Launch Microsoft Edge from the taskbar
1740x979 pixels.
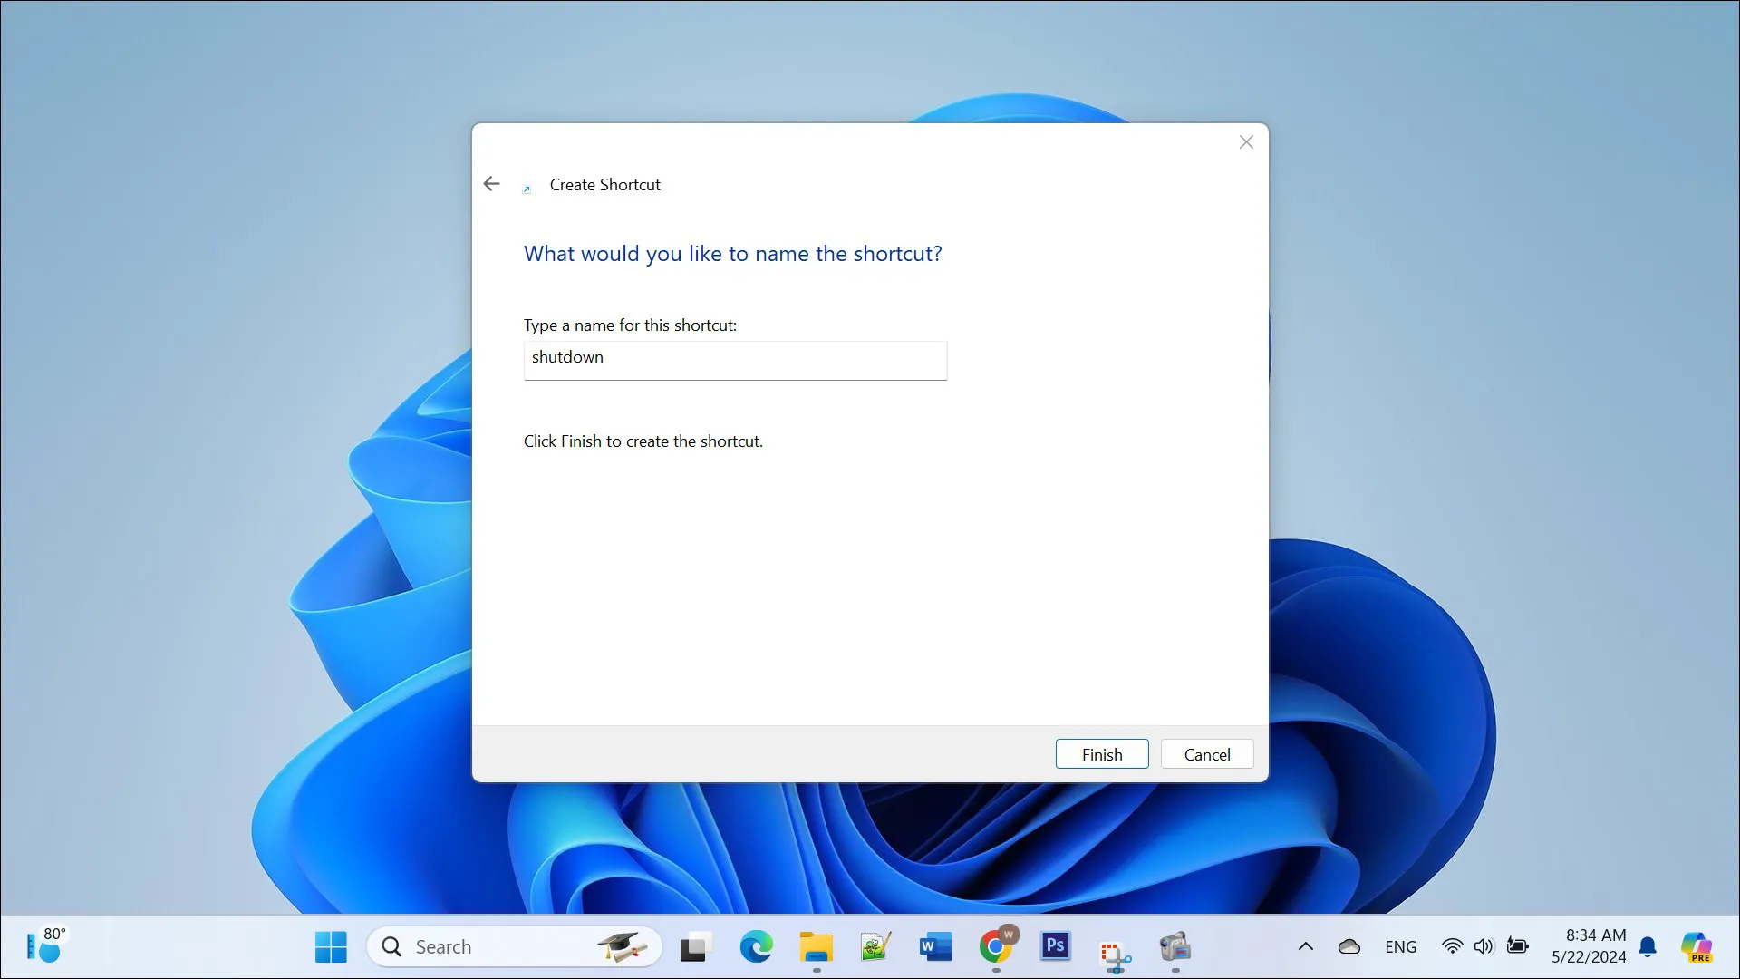point(756,945)
